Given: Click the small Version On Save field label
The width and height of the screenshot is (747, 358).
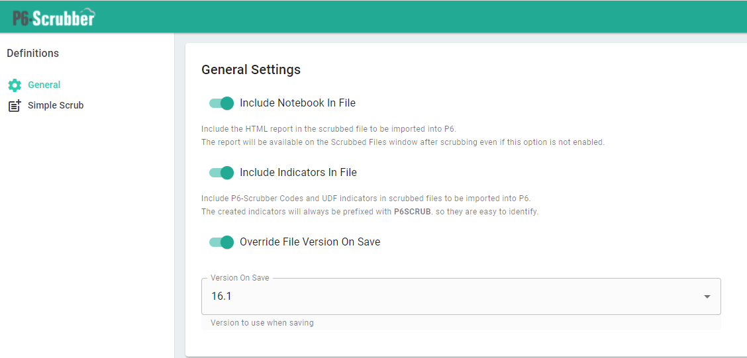Looking at the screenshot, I should 240,278.
